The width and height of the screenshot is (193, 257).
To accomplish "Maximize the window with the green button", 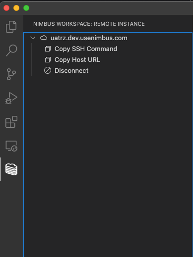I will pos(26,8).
